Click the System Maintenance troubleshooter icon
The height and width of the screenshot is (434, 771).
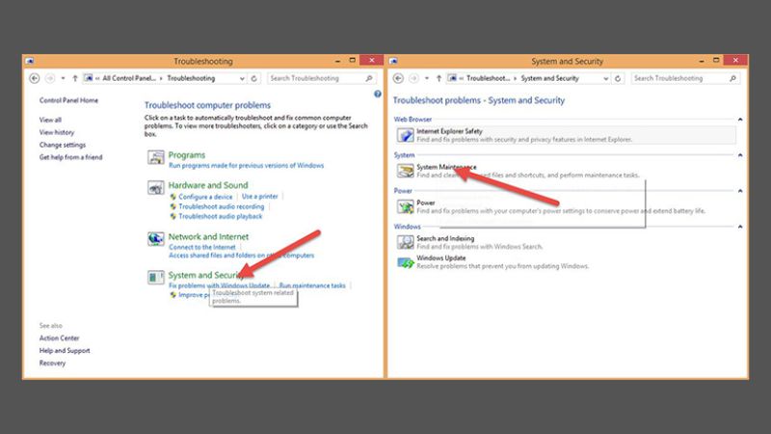(x=406, y=171)
